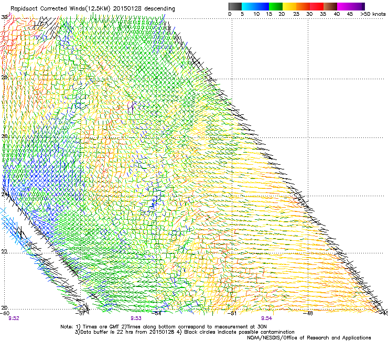388x341 pixels.
Task: Click the orange 25-30 knots legend swatch
Action: [x=303, y=6]
